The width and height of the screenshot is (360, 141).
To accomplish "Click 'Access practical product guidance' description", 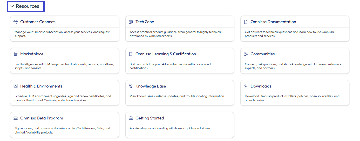I will click(x=176, y=34).
